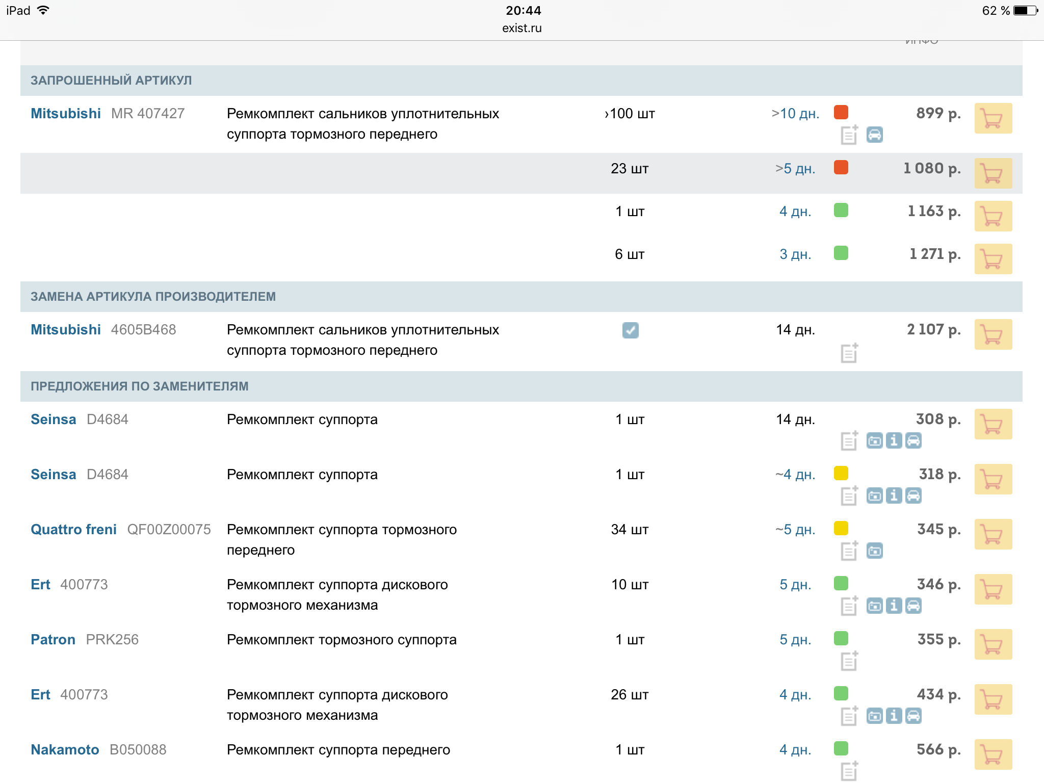
Task: Click the note icon for Mitsubishi 4605B468
Action: 849,353
